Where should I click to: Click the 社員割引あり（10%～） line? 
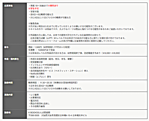[x=40, y=68]
